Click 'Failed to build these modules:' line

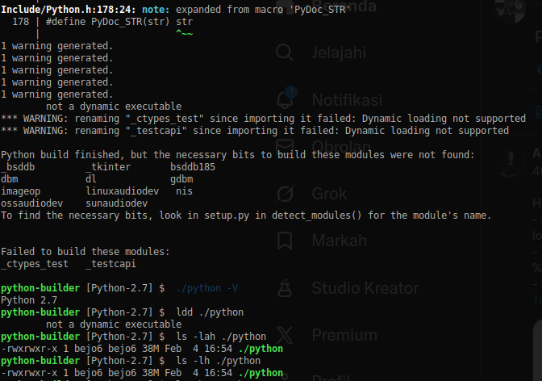tap(85, 252)
